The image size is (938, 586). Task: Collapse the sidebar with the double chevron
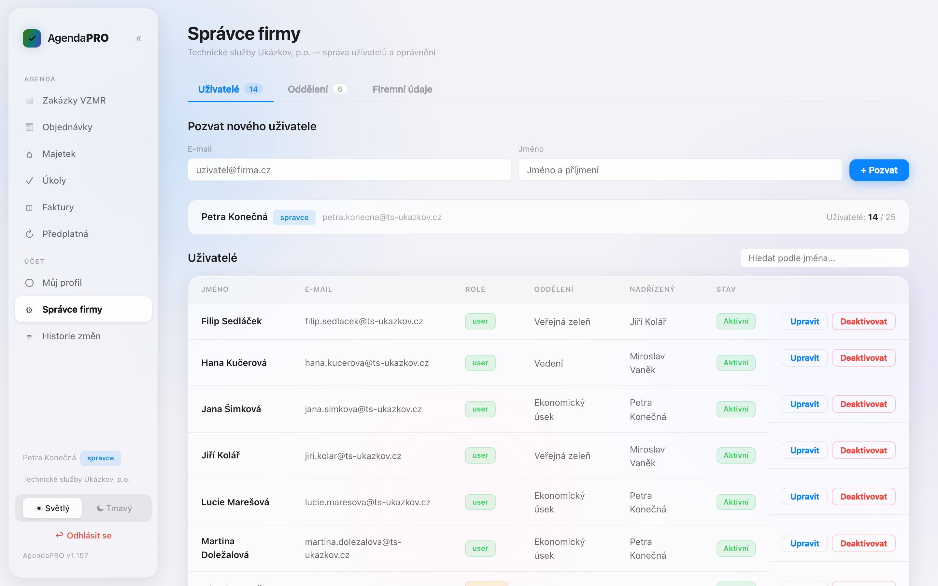(x=139, y=38)
